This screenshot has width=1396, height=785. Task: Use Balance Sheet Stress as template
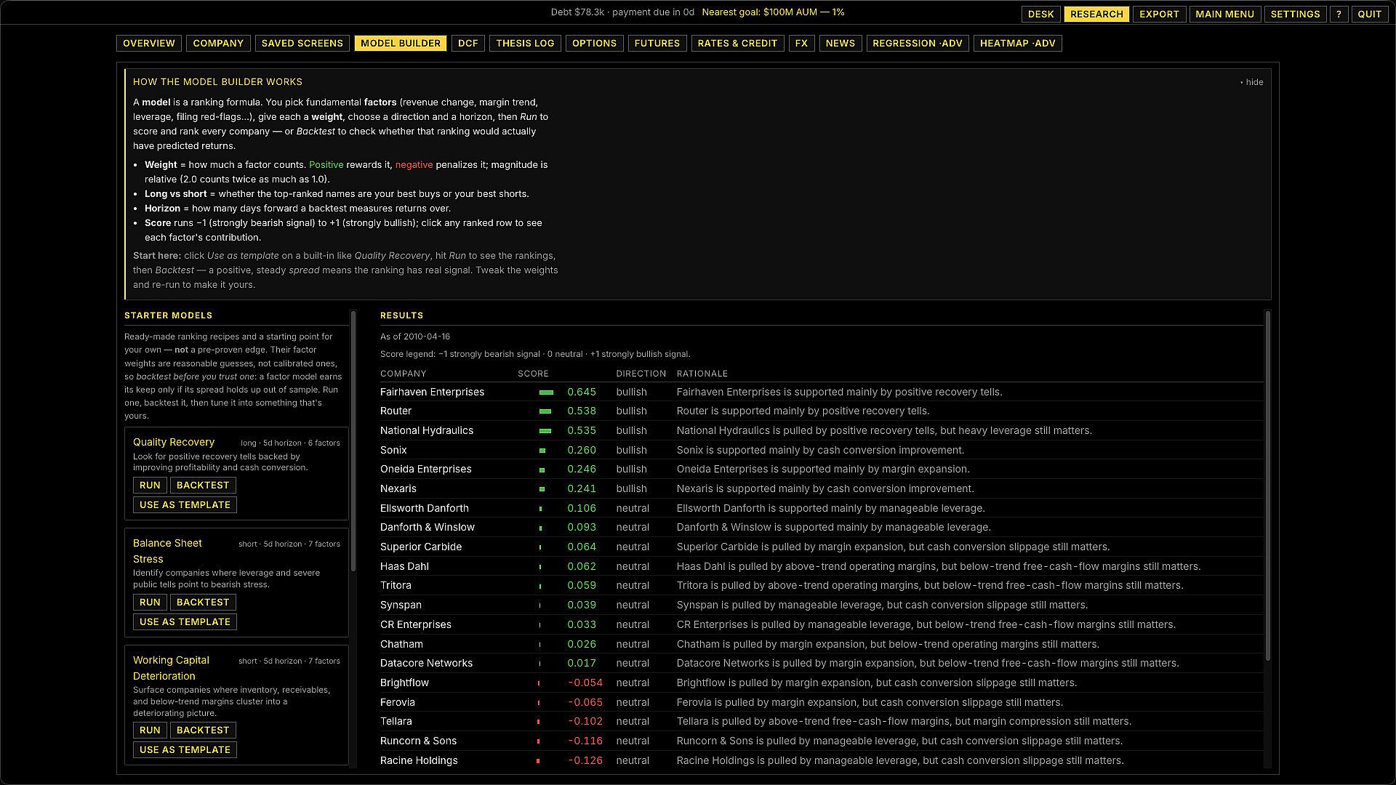[185, 622]
